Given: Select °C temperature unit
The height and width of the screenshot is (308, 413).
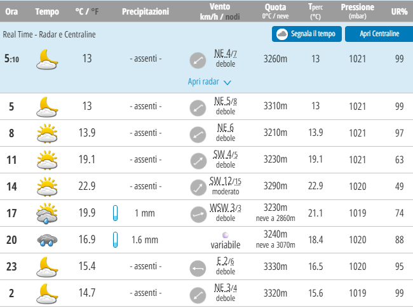Looking at the screenshot, I should pyautogui.click(x=80, y=12).
